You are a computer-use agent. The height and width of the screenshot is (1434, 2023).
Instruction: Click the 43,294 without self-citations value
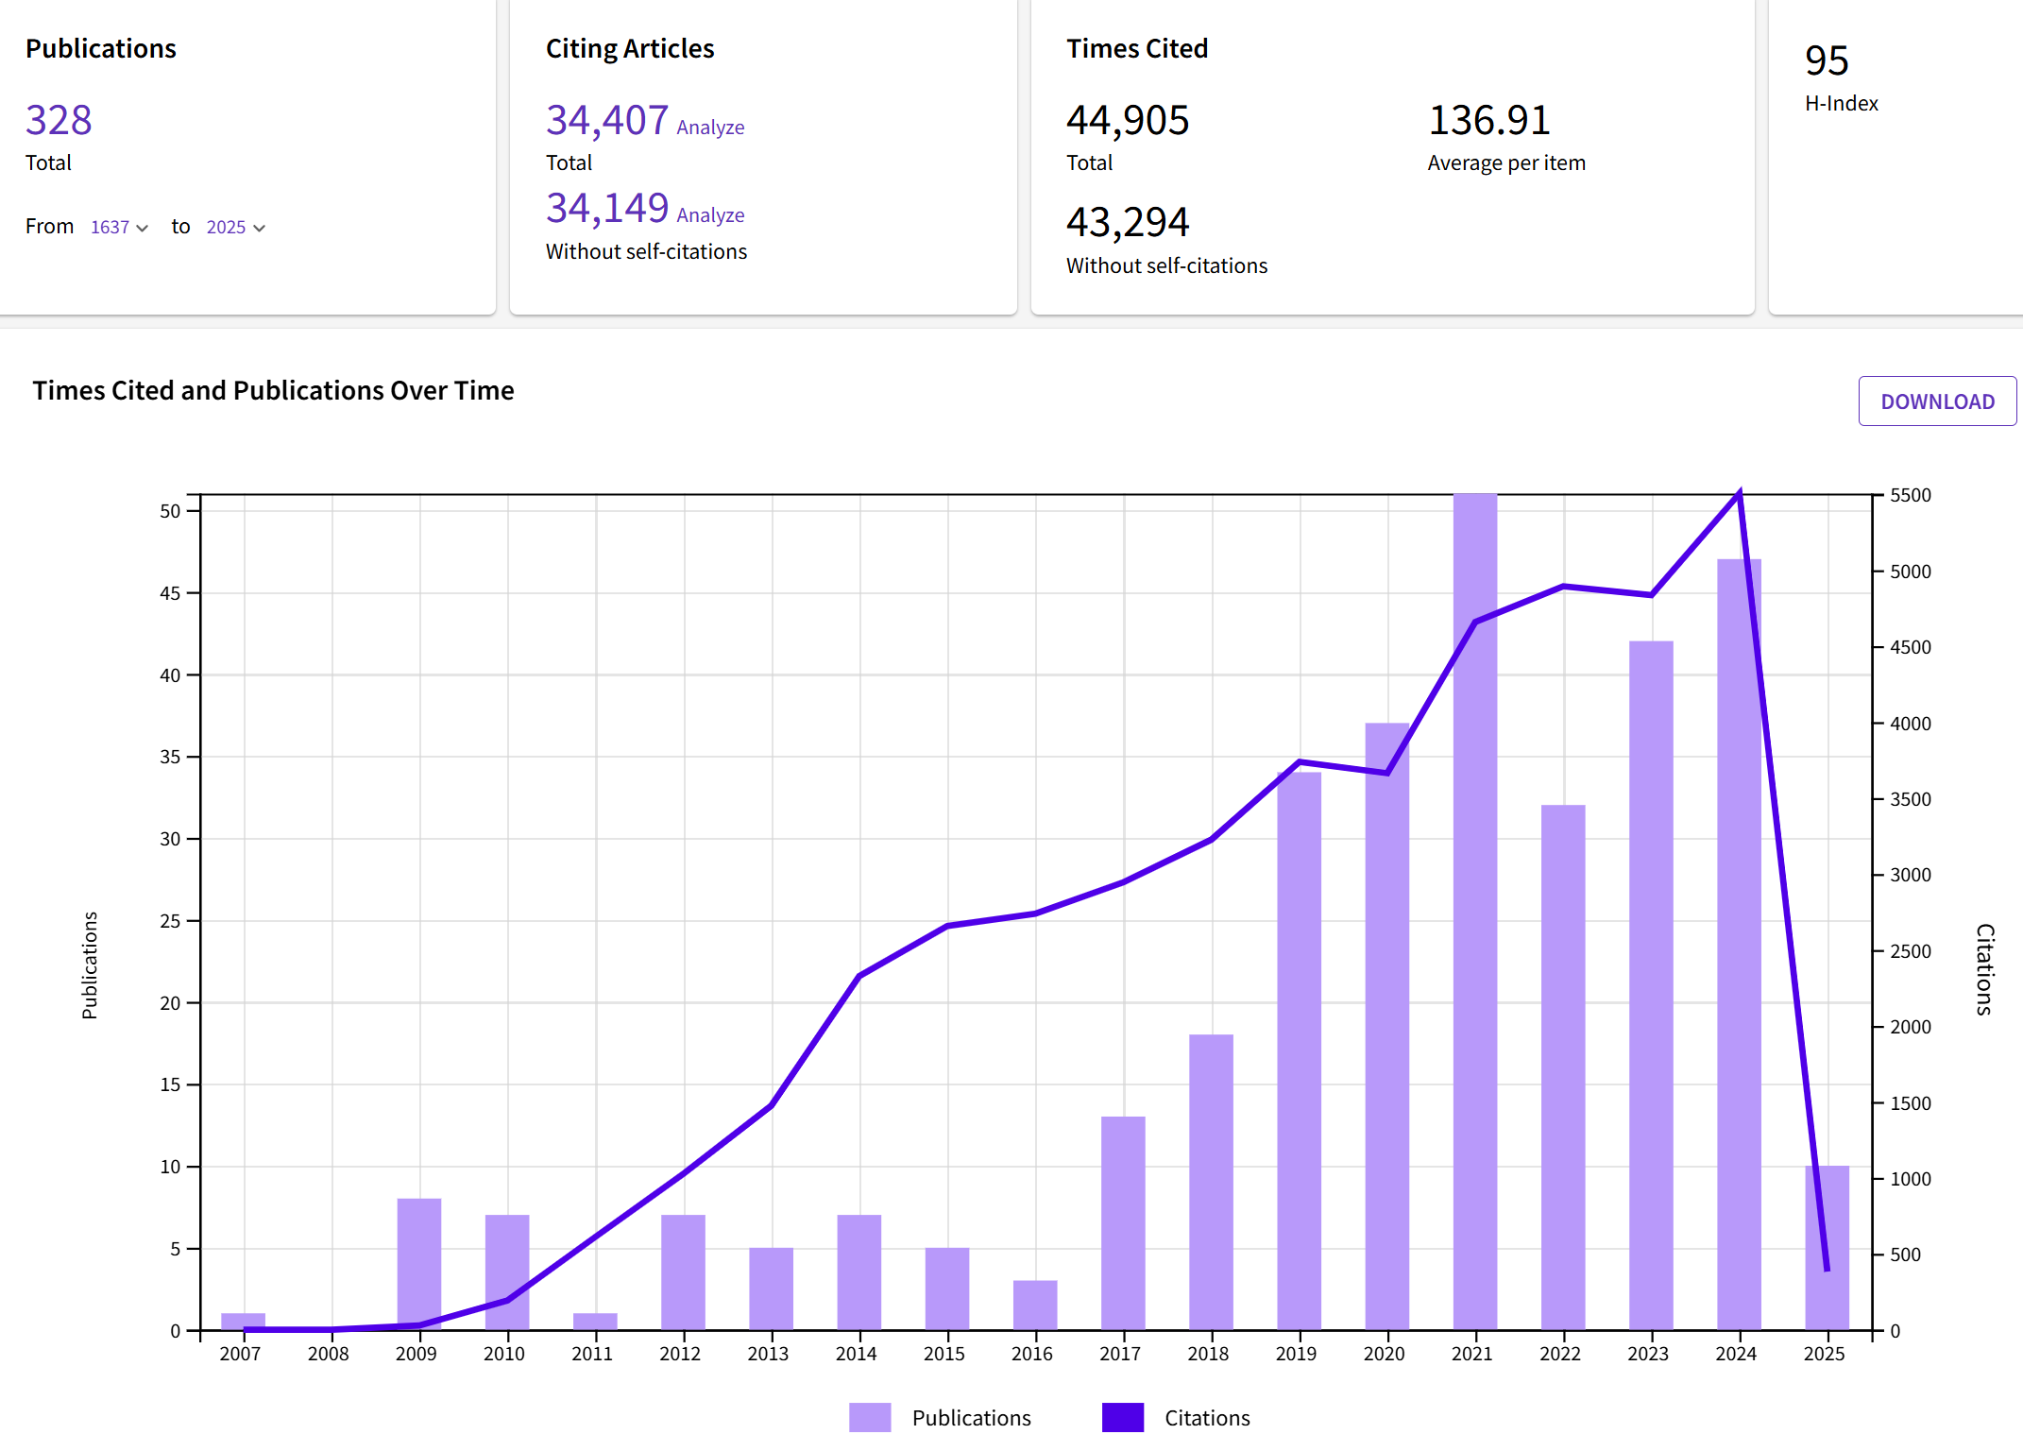click(1128, 222)
